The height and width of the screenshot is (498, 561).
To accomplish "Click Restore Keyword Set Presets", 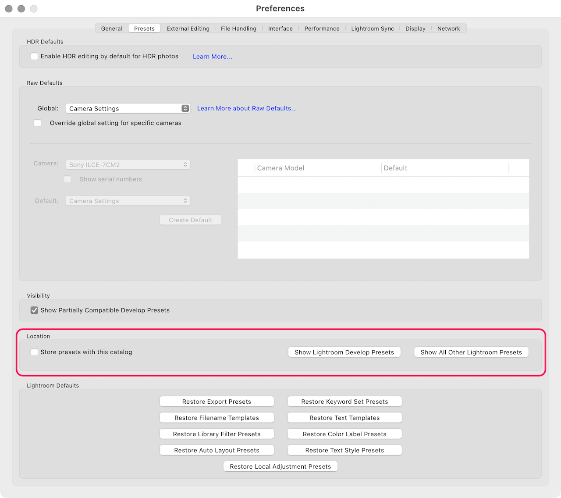I will point(344,402).
